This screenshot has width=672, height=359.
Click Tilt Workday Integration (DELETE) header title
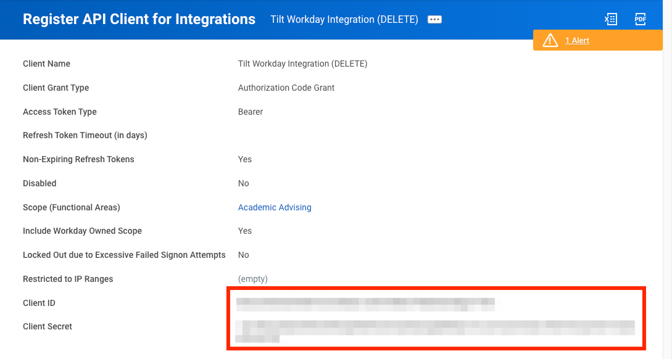344,20
